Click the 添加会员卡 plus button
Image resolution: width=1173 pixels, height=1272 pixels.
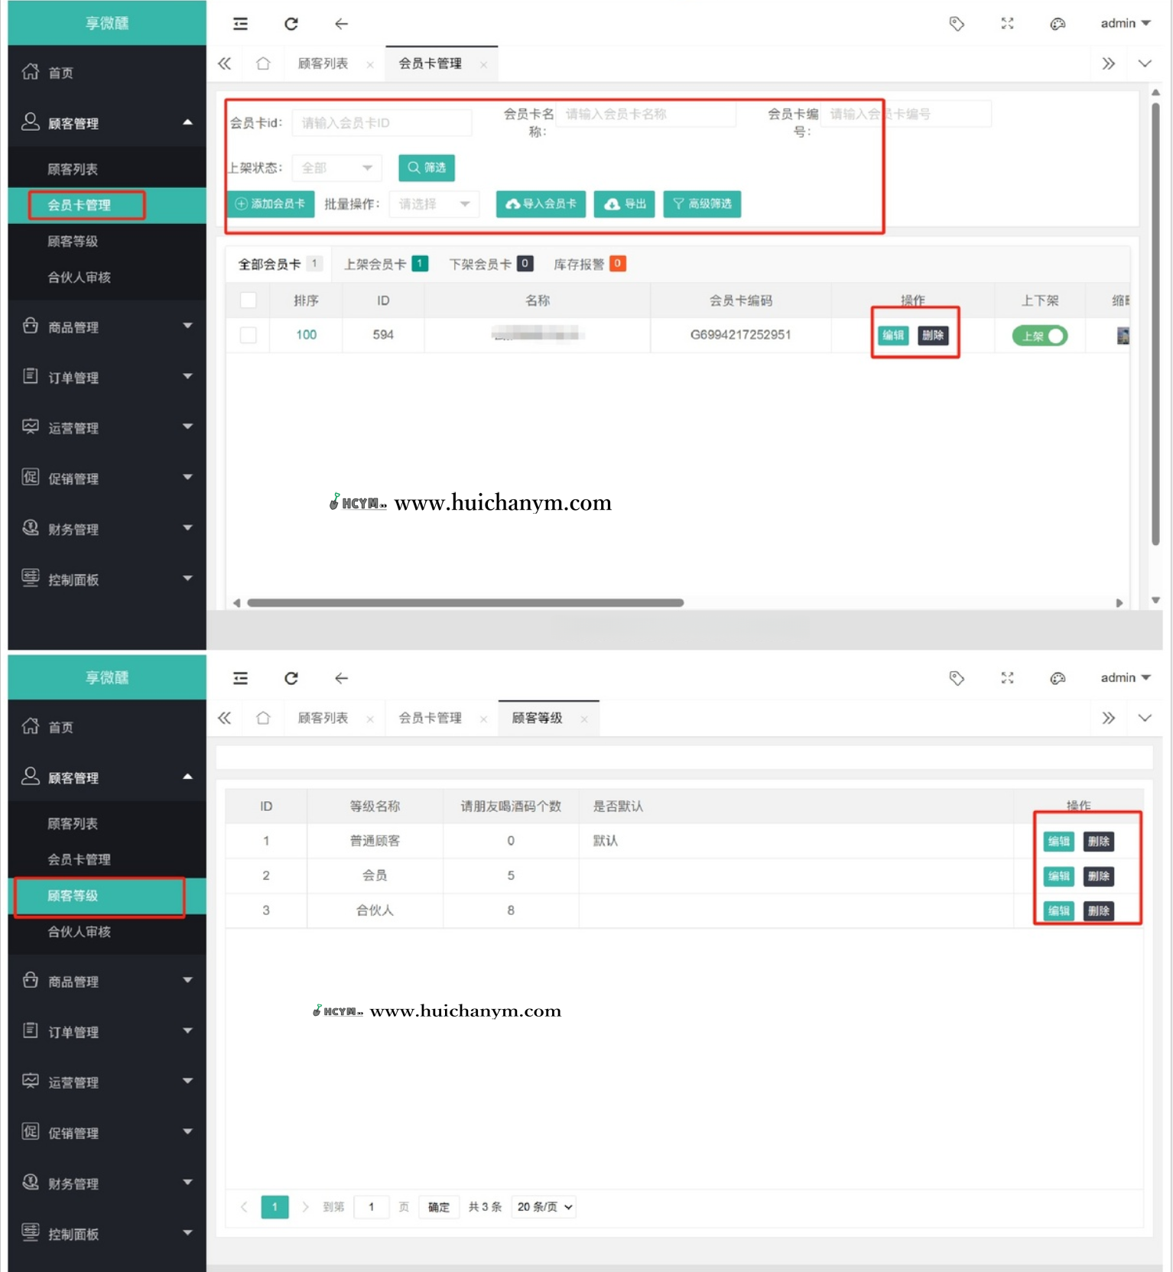click(x=270, y=204)
